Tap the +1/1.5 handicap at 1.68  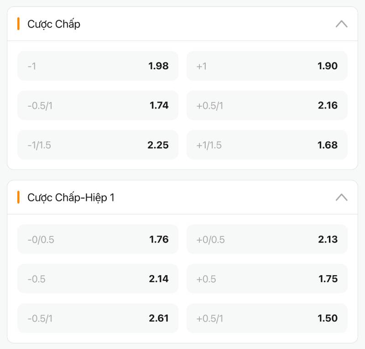[267, 145]
